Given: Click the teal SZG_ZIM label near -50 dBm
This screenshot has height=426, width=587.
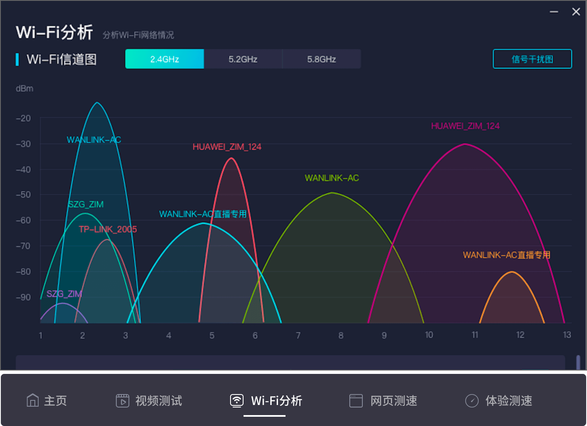Looking at the screenshot, I should (x=86, y=205).
